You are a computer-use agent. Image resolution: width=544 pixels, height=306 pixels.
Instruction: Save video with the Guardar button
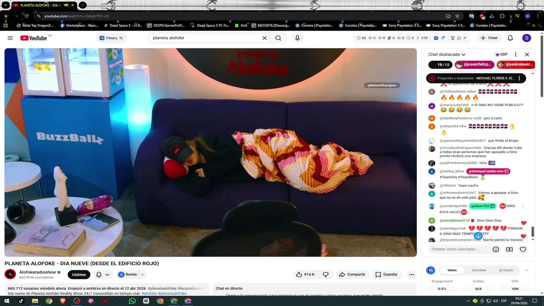point(386,275)
